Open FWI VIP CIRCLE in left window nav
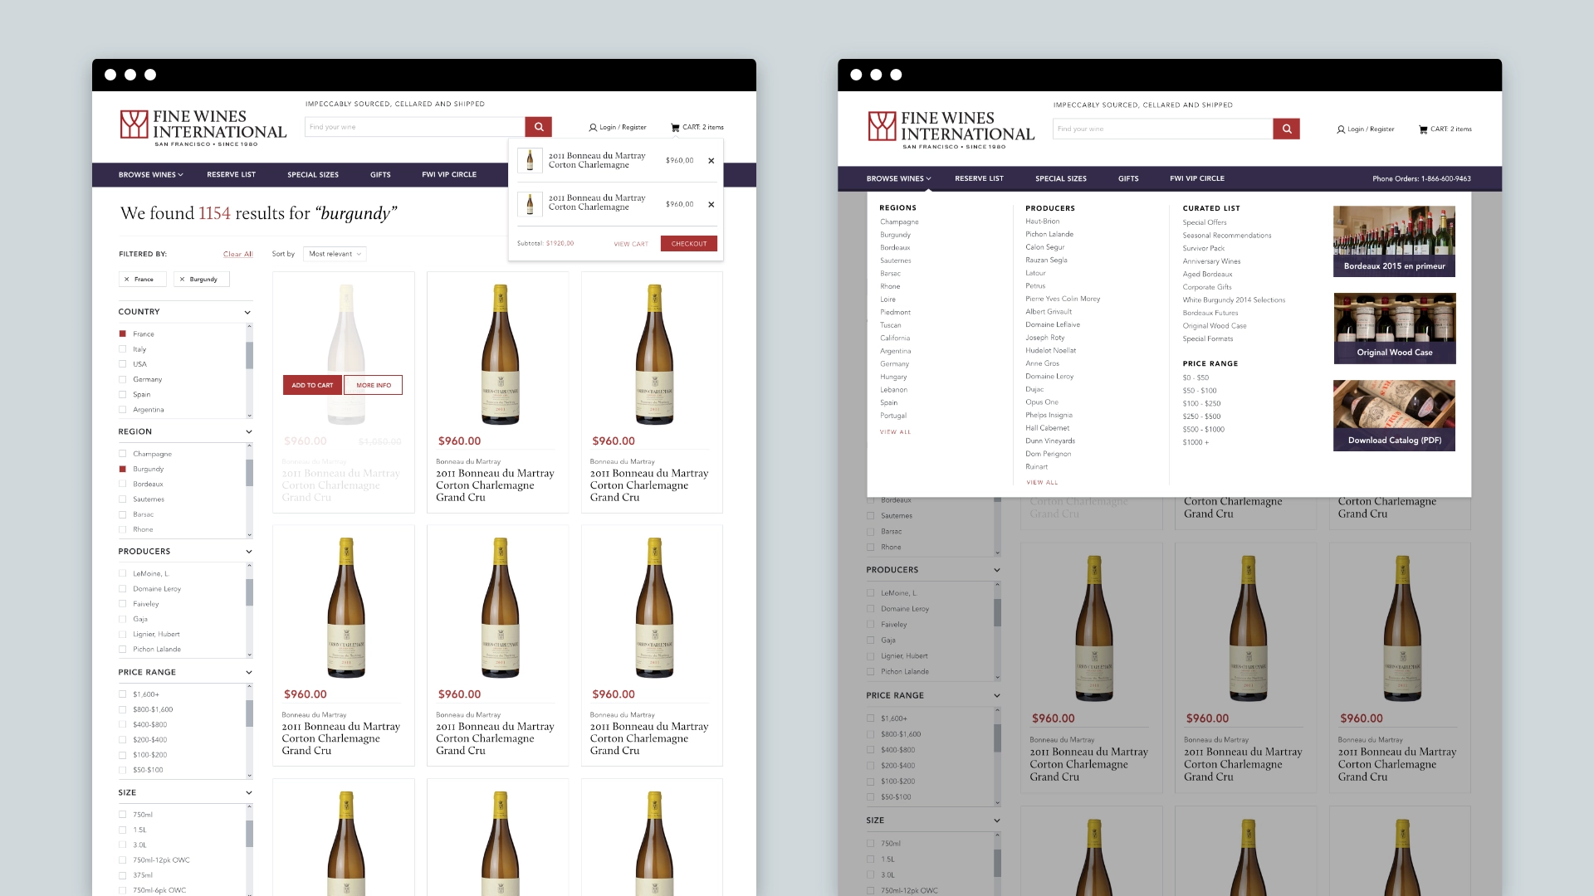 point(449,175)
